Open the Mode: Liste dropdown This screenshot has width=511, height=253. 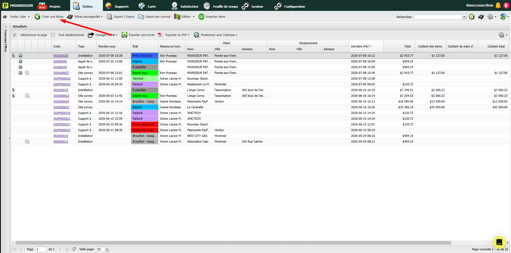pos(20,17)
